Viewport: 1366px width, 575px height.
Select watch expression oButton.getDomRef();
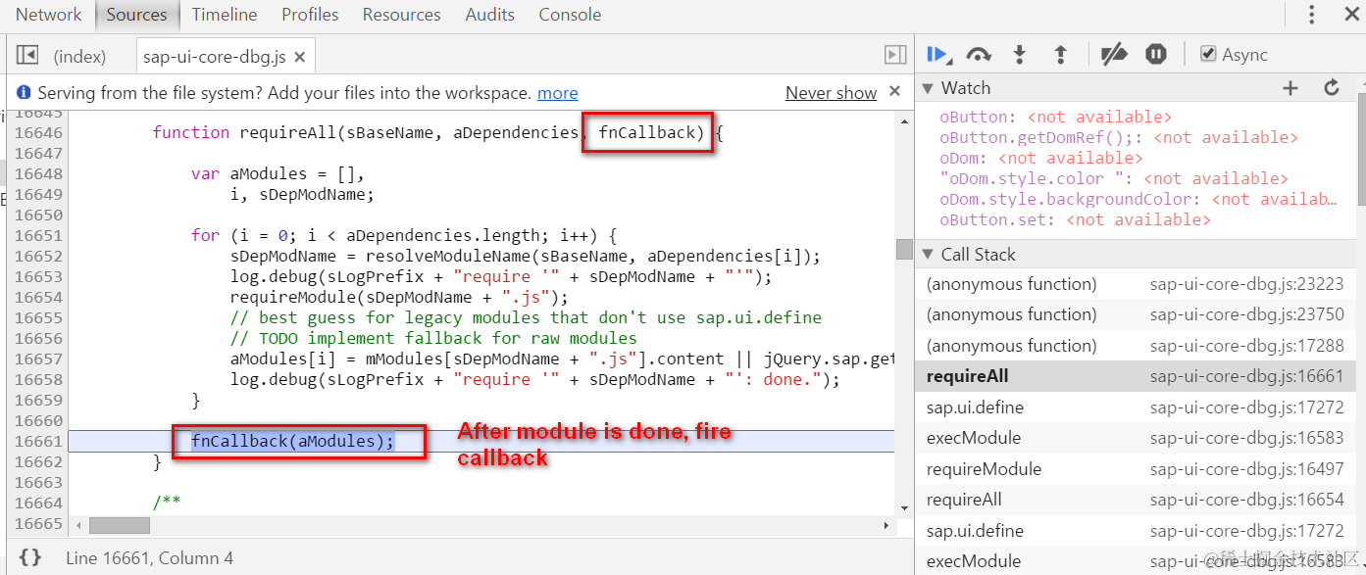(x=1119, y=138)
